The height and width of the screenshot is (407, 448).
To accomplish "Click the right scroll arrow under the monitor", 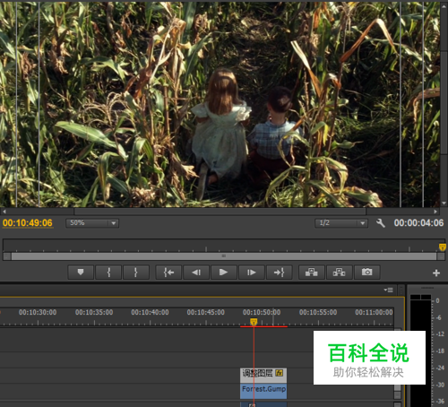I will [x=435, y=212].
